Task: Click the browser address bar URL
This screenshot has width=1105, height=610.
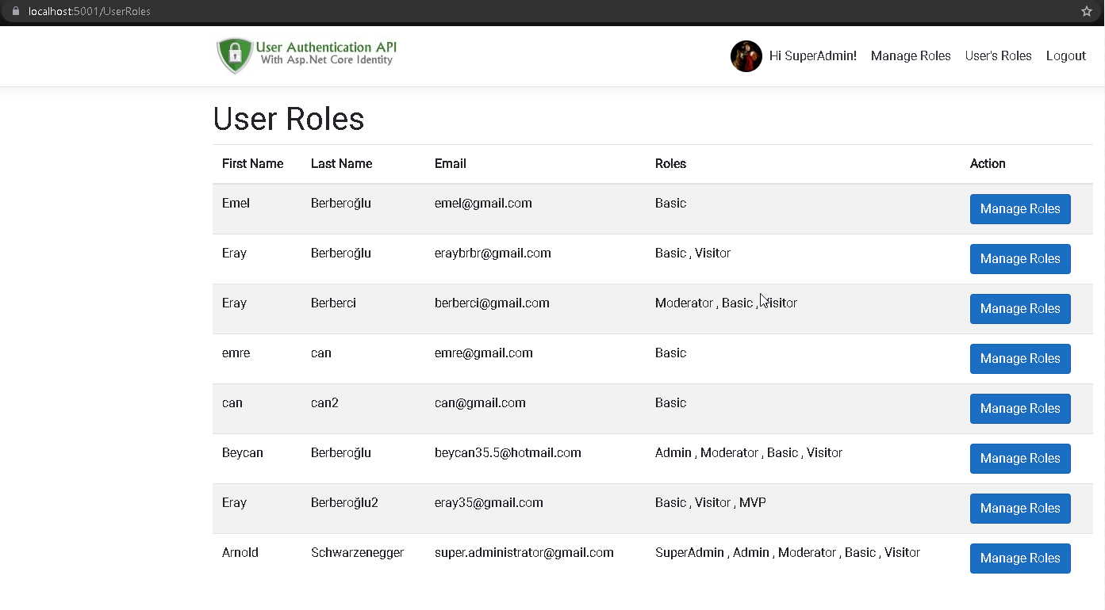Action: pos(90,12)
